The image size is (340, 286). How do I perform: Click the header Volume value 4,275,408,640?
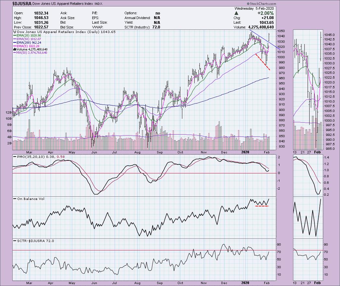(x=261, y=27)
